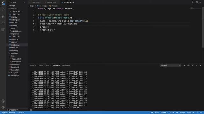Image resolution: width=204 pixels, height=114 pixels.
Task: Open views.py in explorer
Action: tap(15, 51)
